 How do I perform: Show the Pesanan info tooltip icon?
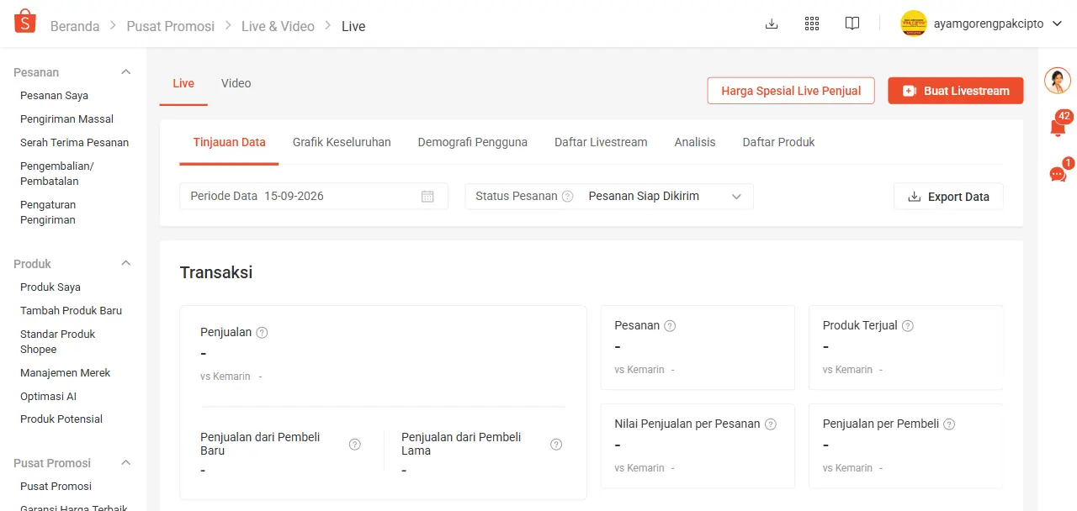pyautogui.click(x=670, y=326)
